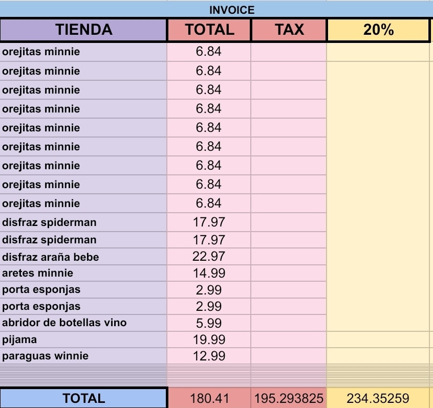Click the TAX column header cell
The image size is (433, 408).
289,30
